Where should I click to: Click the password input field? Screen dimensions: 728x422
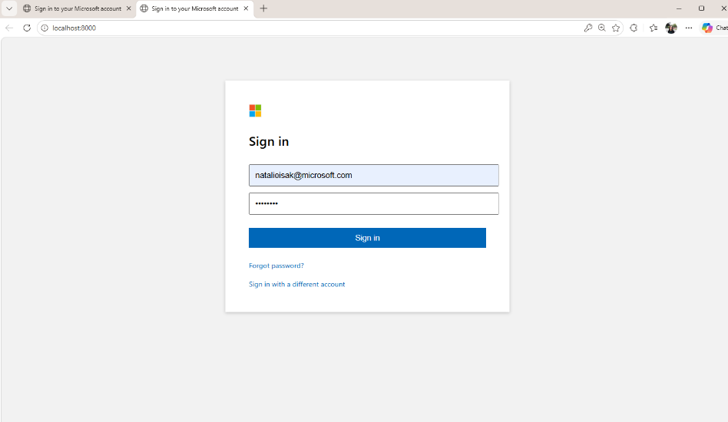click(374, 203)
